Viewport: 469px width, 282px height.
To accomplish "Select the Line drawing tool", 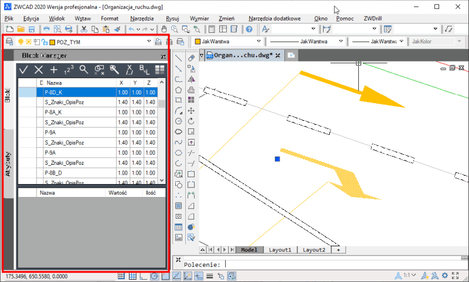I will coord(179,58).
